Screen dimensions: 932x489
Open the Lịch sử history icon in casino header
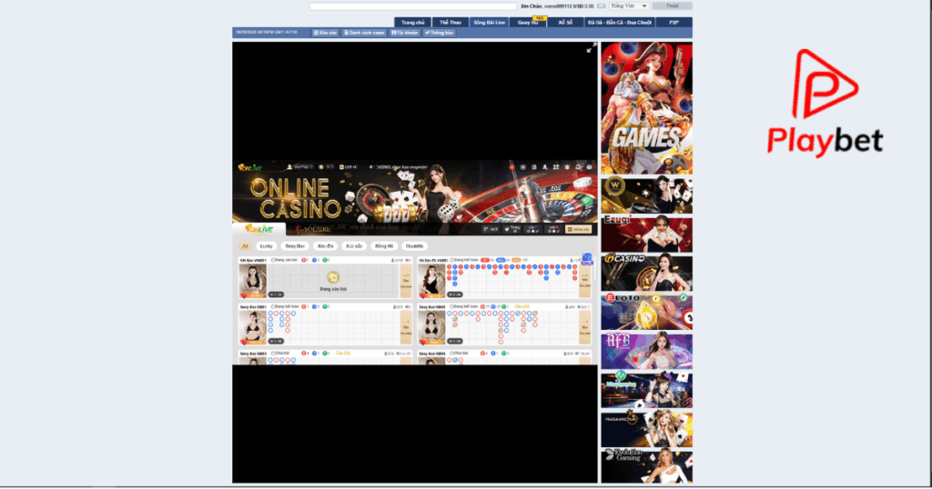342,167
